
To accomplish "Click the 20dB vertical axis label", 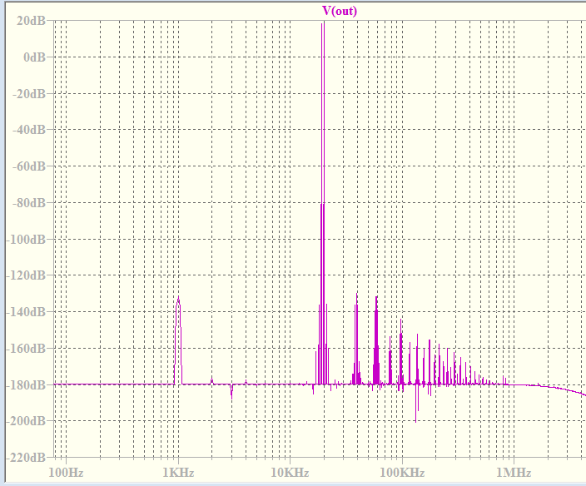I will tap(31, 21).
